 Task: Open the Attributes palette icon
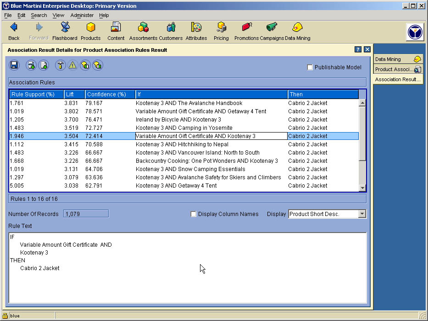coord(196,27)
